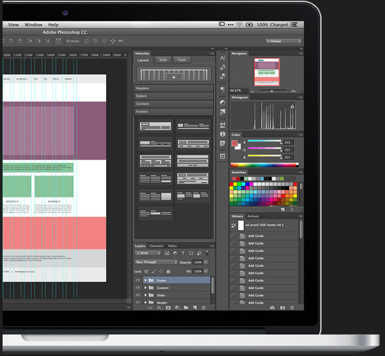385x356 pixels.
Task: Open the 3-Sidebar workspace dropdown
Action: pos(283,41)
